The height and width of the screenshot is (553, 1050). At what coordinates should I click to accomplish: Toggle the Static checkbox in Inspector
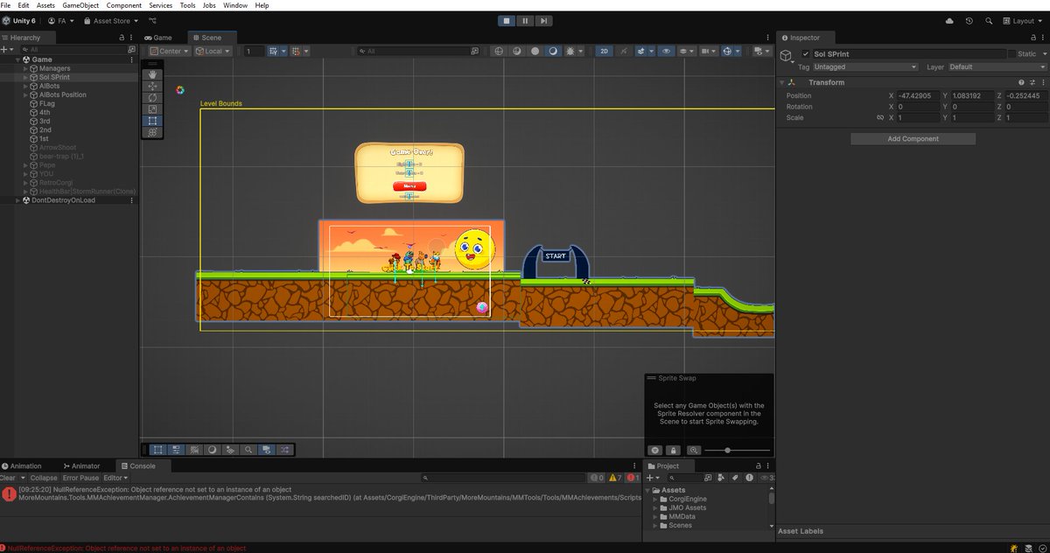[x=1011, y=54]
